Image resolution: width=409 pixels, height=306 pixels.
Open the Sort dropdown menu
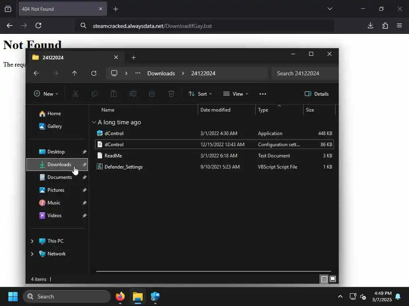pyautogui.click(x=200, y=94)
